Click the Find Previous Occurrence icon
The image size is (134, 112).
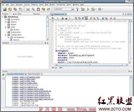pyautogui.click(x=79, y=18)
